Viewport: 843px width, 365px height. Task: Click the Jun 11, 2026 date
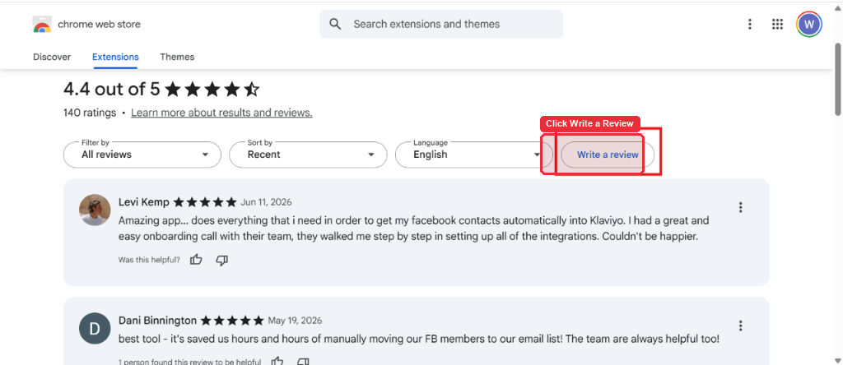coord(266,202)
